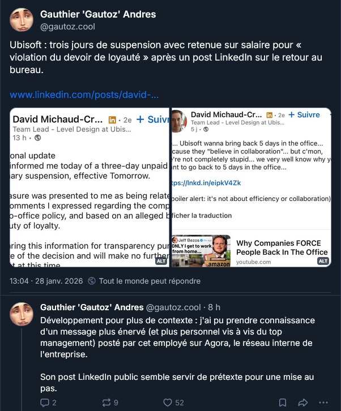Click the globe icon beside reply settings
The width and height of the screenshot is (341, 411).
(x=92, y=281)
